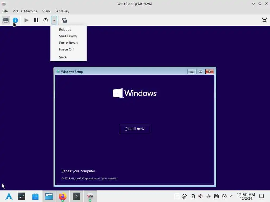Show the graphical console view

tap(6, 20)
